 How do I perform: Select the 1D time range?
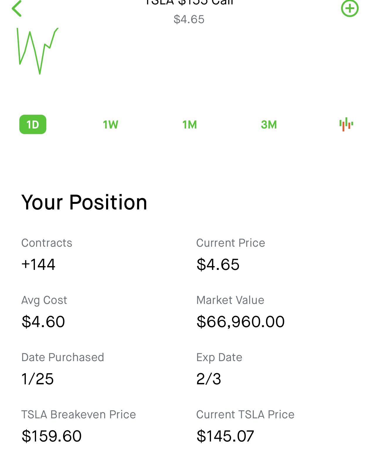click(33, 124)
